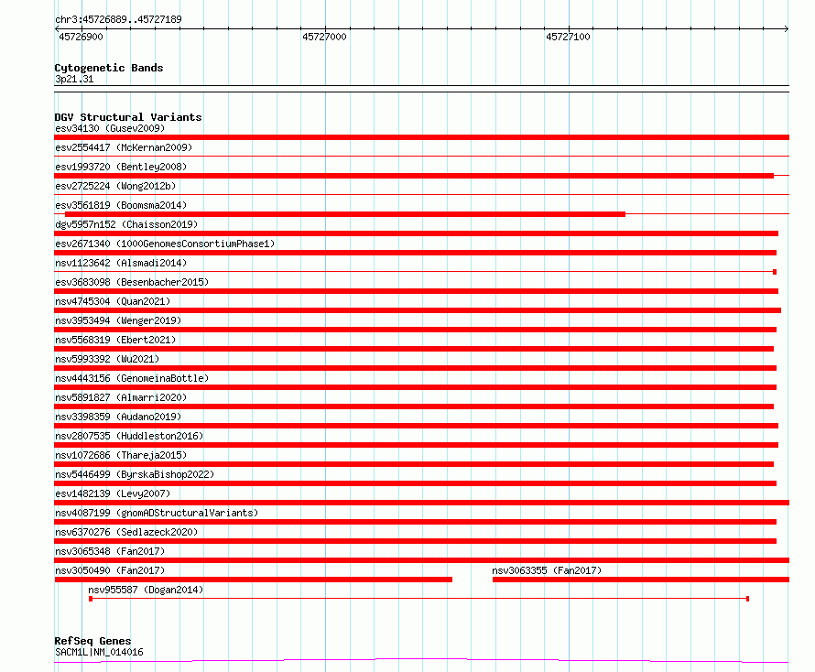Select nsv4745304 (Quan2021) label

click(113, 301)
